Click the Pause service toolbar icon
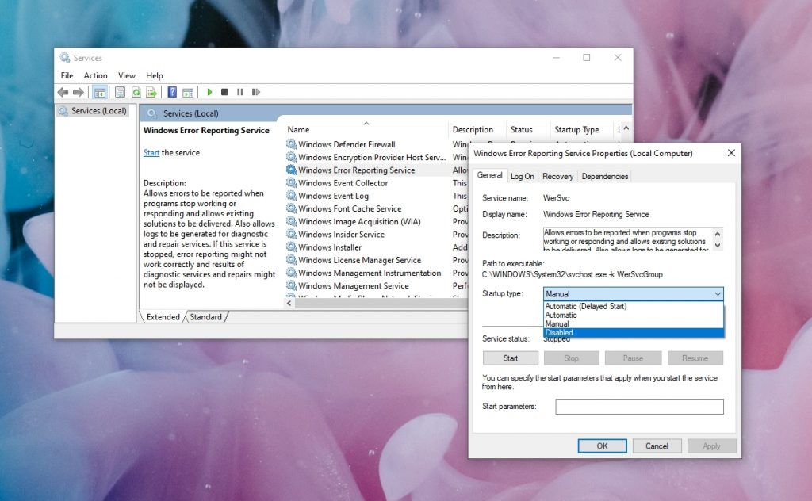The image size is (812, 501). pyautogui.click(x=241, y=92)
